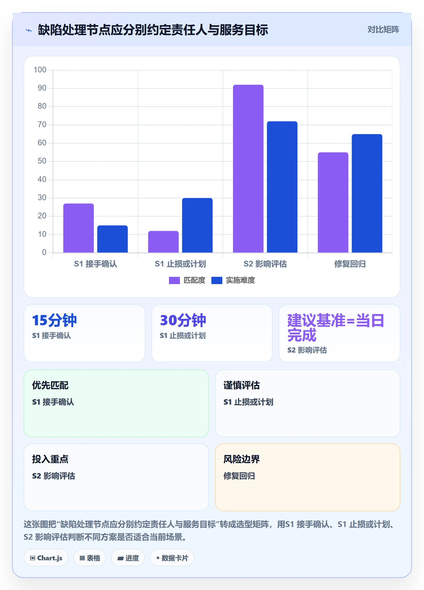This screenshot has height=590, width=424.
Task: Click the blue 实施难度 bar for S1 接手确认
Action: pyautogui.click(x=112, y=239)
